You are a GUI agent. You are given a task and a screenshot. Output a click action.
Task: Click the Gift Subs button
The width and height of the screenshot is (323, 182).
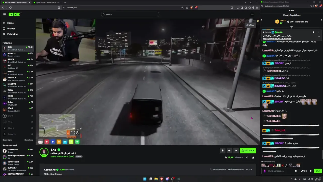pyautogui.click(x=248, y=151)
